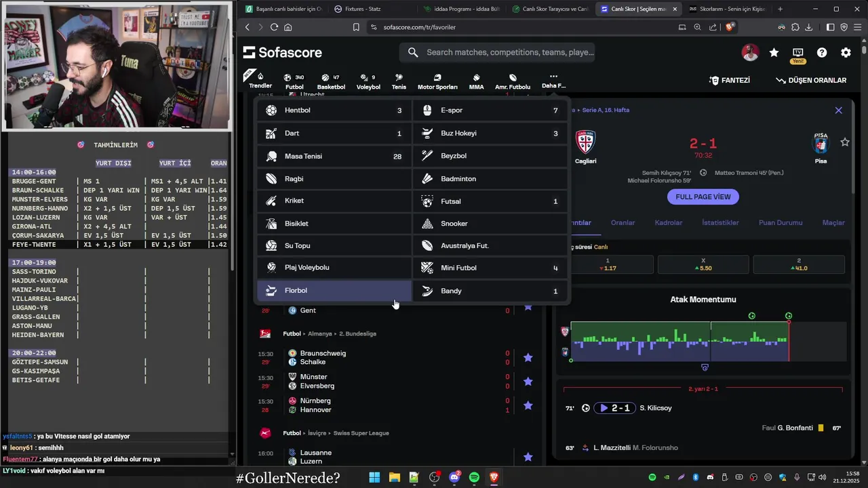Image resolution: width=868 pixels, height=488 pixels.
Task: Select the Tenis sport icon
Action: [399, 81]
